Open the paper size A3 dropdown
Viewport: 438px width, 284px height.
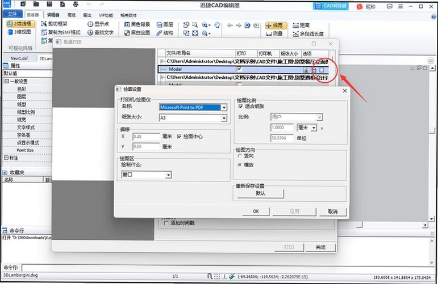(224, 118)
